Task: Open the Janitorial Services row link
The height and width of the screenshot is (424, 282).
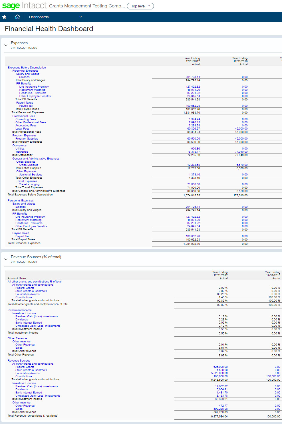Action: pos(31,175)
